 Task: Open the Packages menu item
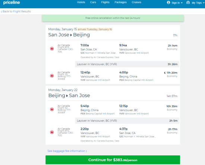(x=120, y=2)
